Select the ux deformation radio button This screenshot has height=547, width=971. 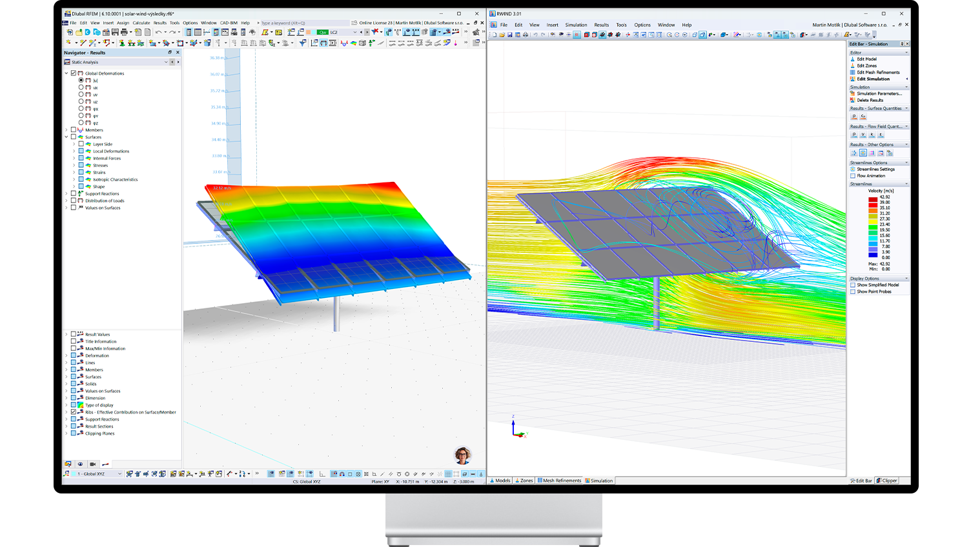click(81, 88)
